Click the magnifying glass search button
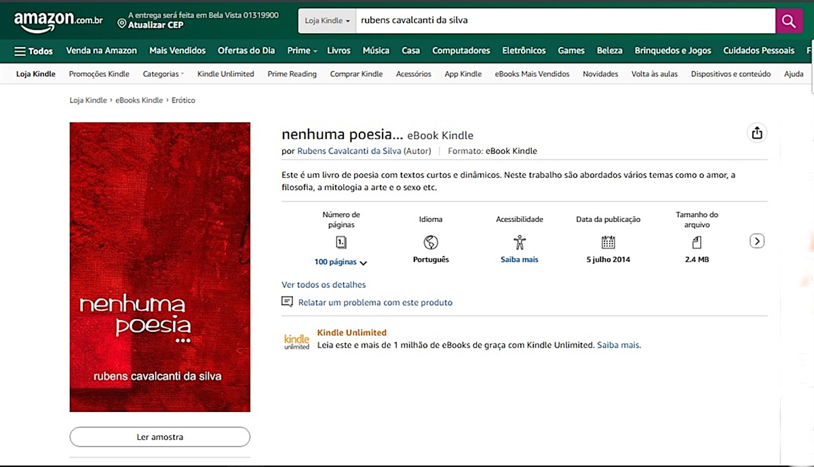Image resolution: width=814 pixels, height=467 pixels. pos(788,21)
